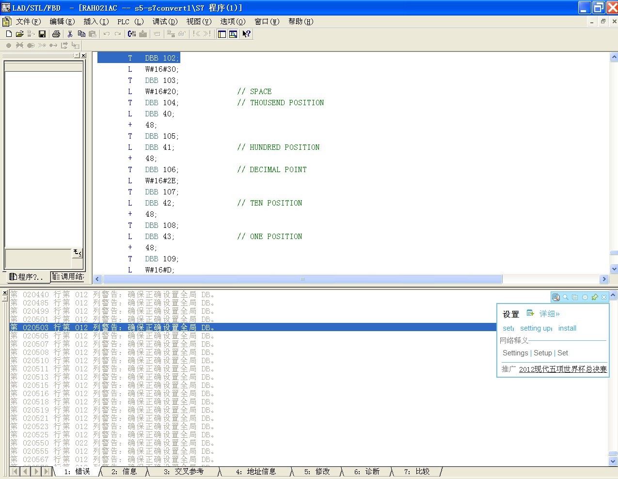Viewport: 618px width, 479px height.
Task: Open the online/offline connection icon in toolbar
Action: [171, 34]
